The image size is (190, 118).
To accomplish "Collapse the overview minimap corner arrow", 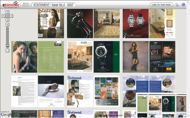I will click(x=185, y=116).
